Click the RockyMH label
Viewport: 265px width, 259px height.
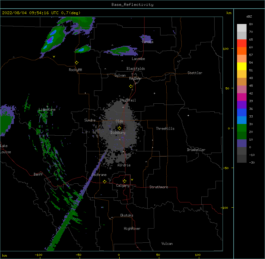click(x=75, y=70)
